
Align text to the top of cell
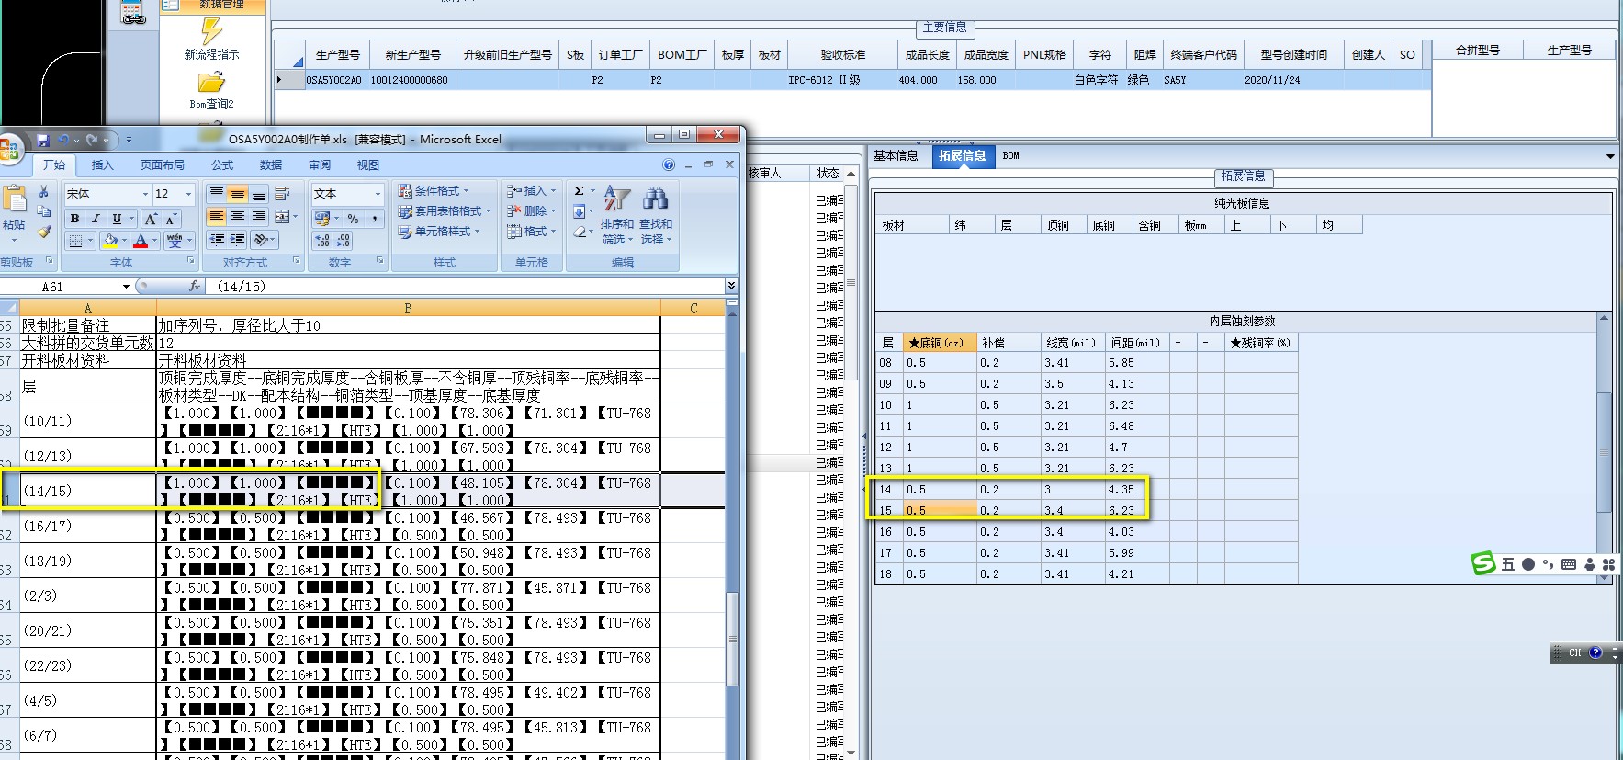tap(216, 193)
